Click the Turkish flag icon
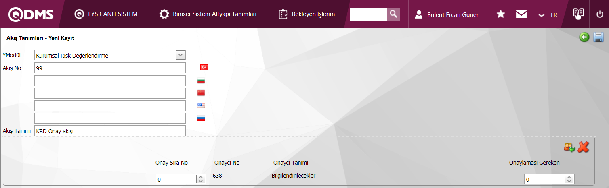 [204, 67]
